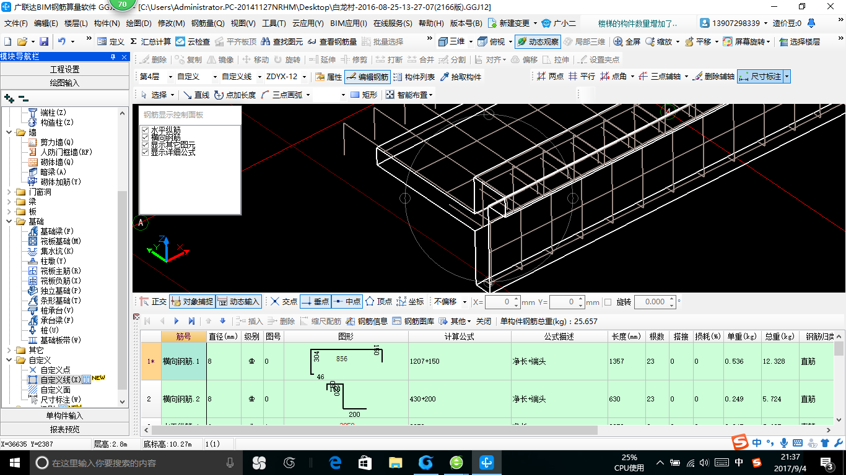This screenshot has height=475, width=846.
Task: Click last record arrow in rebar table toolbar
Action: tap(191, 321)
